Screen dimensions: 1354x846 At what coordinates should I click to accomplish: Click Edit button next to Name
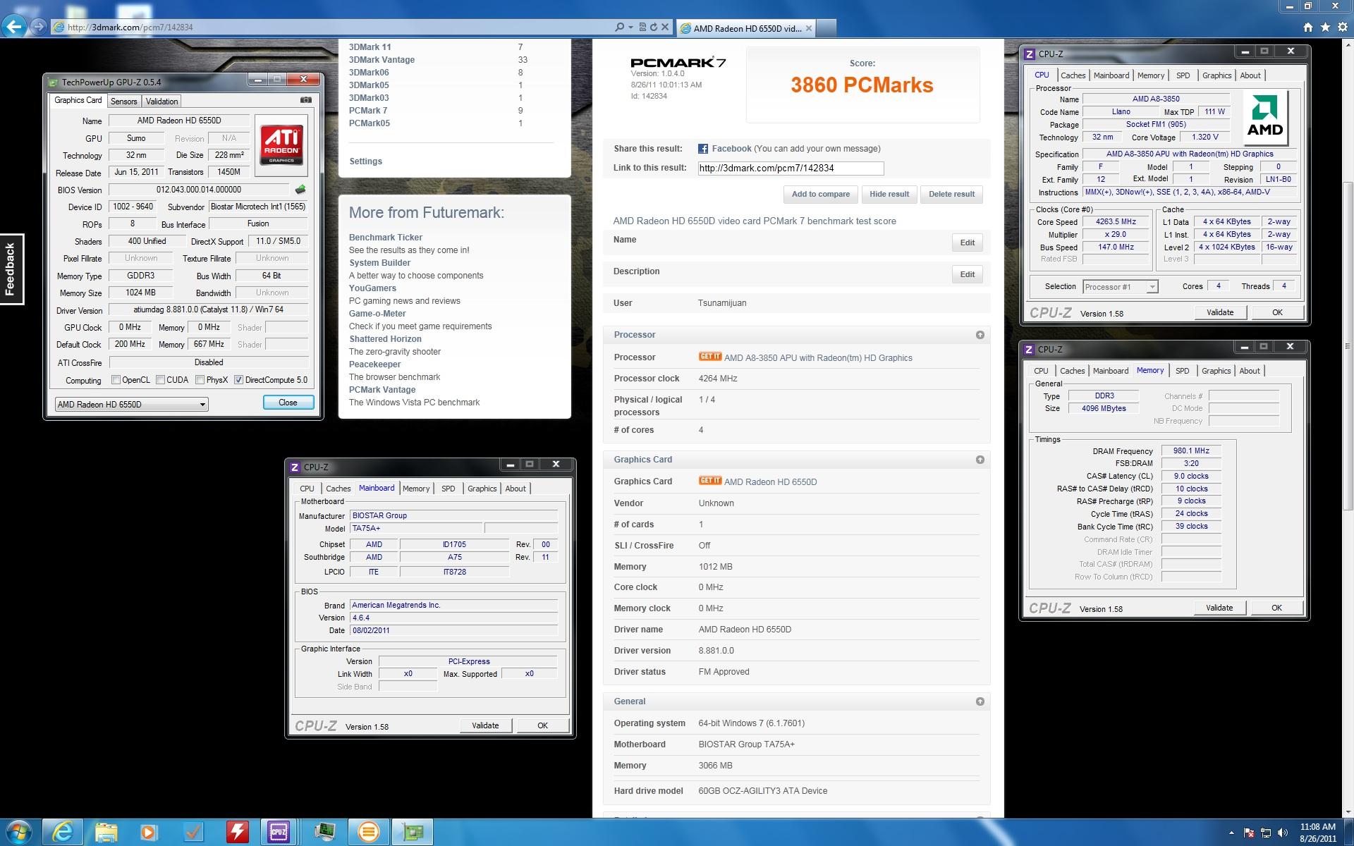click(x=967, y=243)
